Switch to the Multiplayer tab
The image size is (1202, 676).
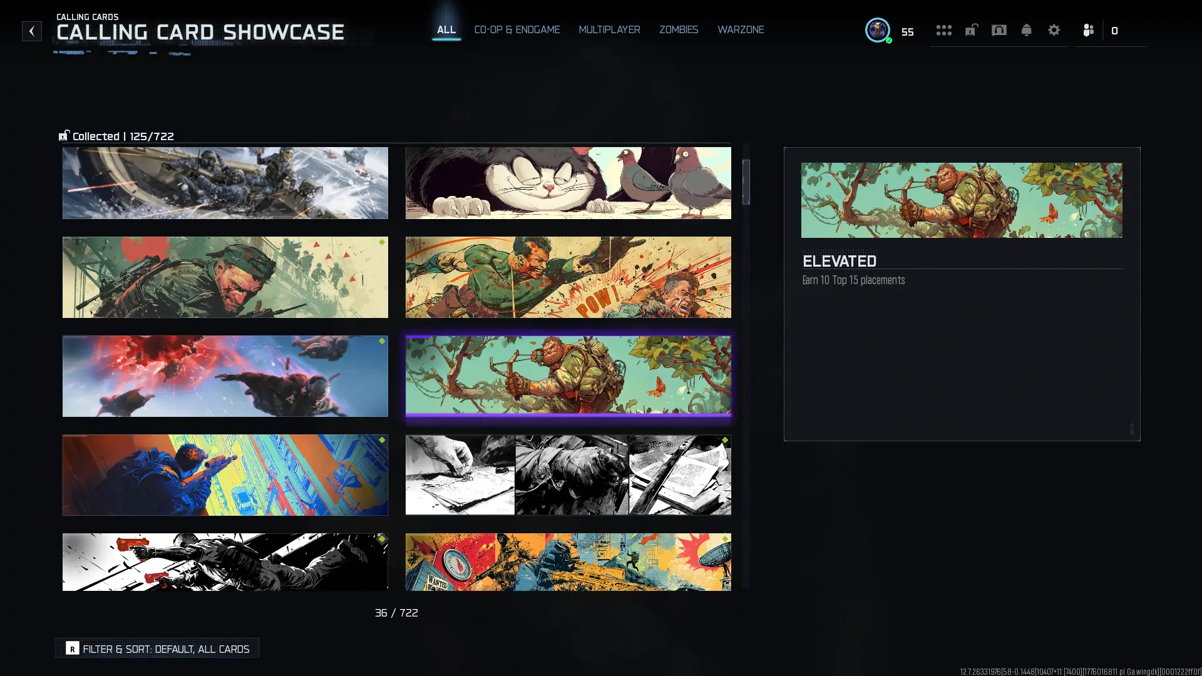(609, 30)
